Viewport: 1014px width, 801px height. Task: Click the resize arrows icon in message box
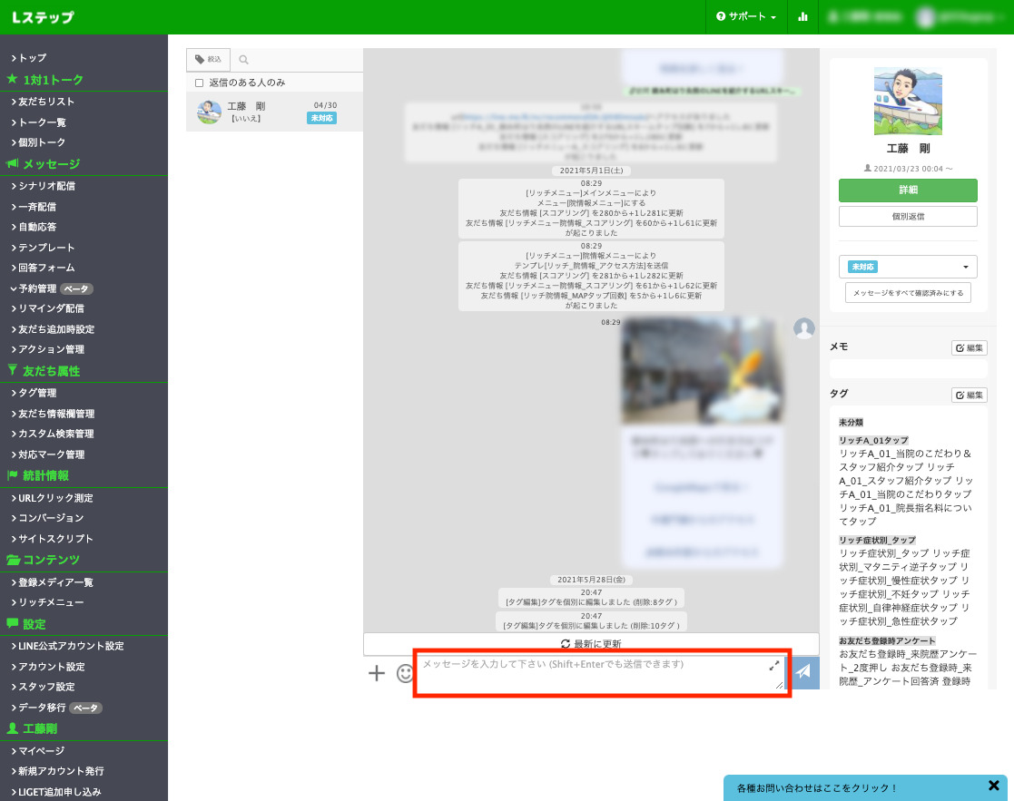tap(774, 665)
